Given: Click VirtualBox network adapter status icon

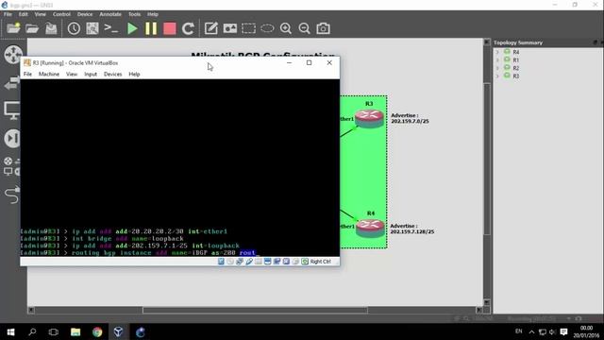Looking at the screenshot, I should pyautogui.click(x=240, y=262).
